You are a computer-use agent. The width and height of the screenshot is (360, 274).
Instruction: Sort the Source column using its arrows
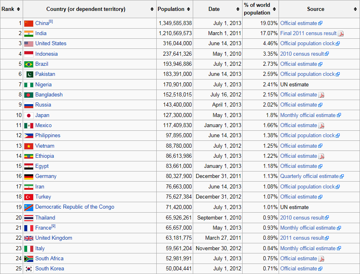(x=356, y=9)
